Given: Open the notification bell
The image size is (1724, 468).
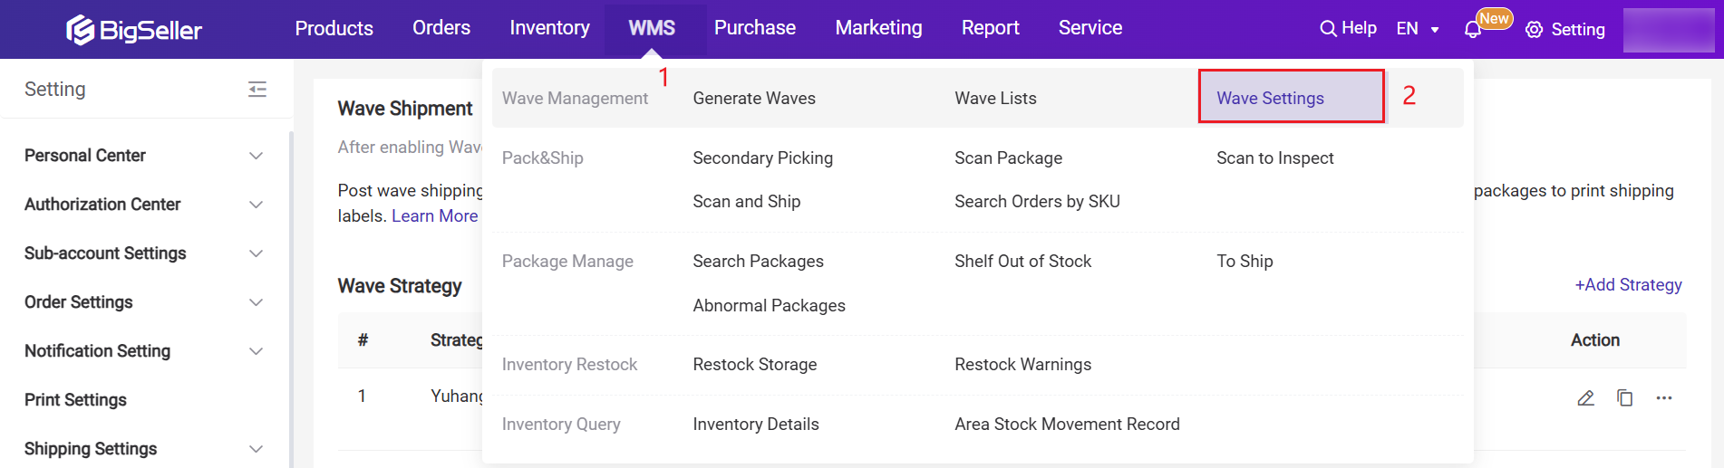Looking at the screenshot, I should (1473, 30).
